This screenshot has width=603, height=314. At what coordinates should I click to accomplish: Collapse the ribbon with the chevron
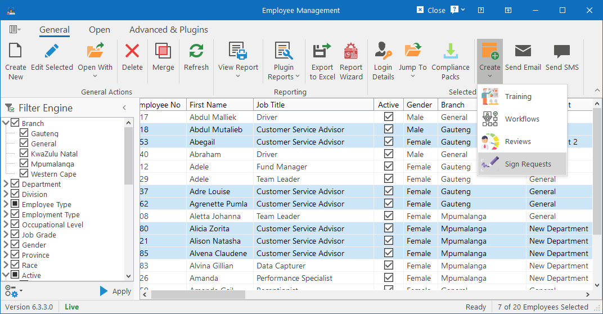(x=597, y=90)
